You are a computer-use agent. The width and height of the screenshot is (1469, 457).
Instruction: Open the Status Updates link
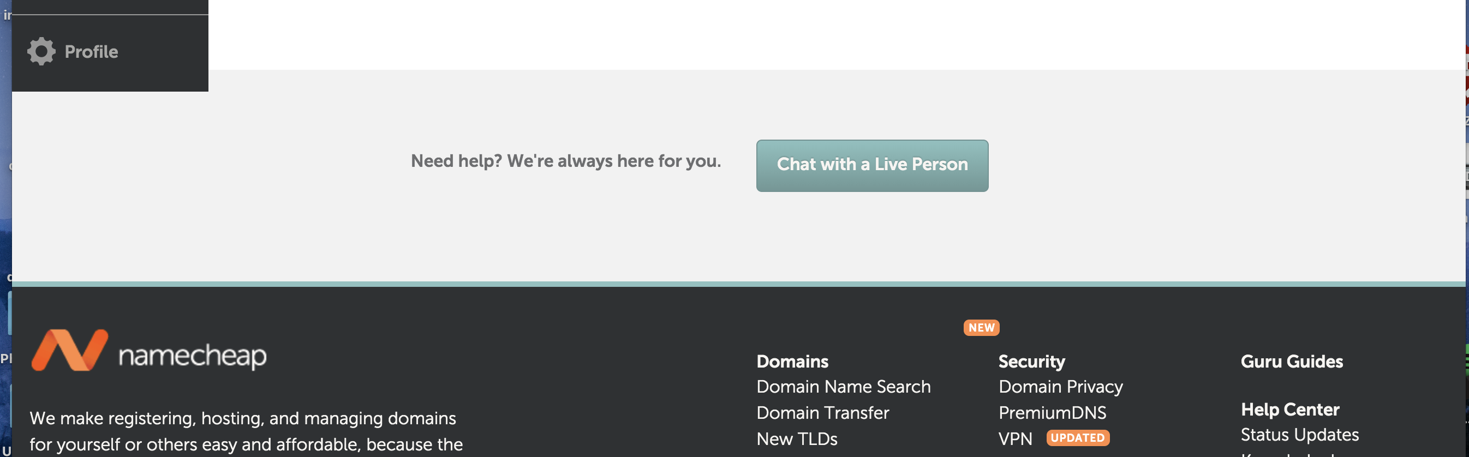click(x=1299, y=435)
